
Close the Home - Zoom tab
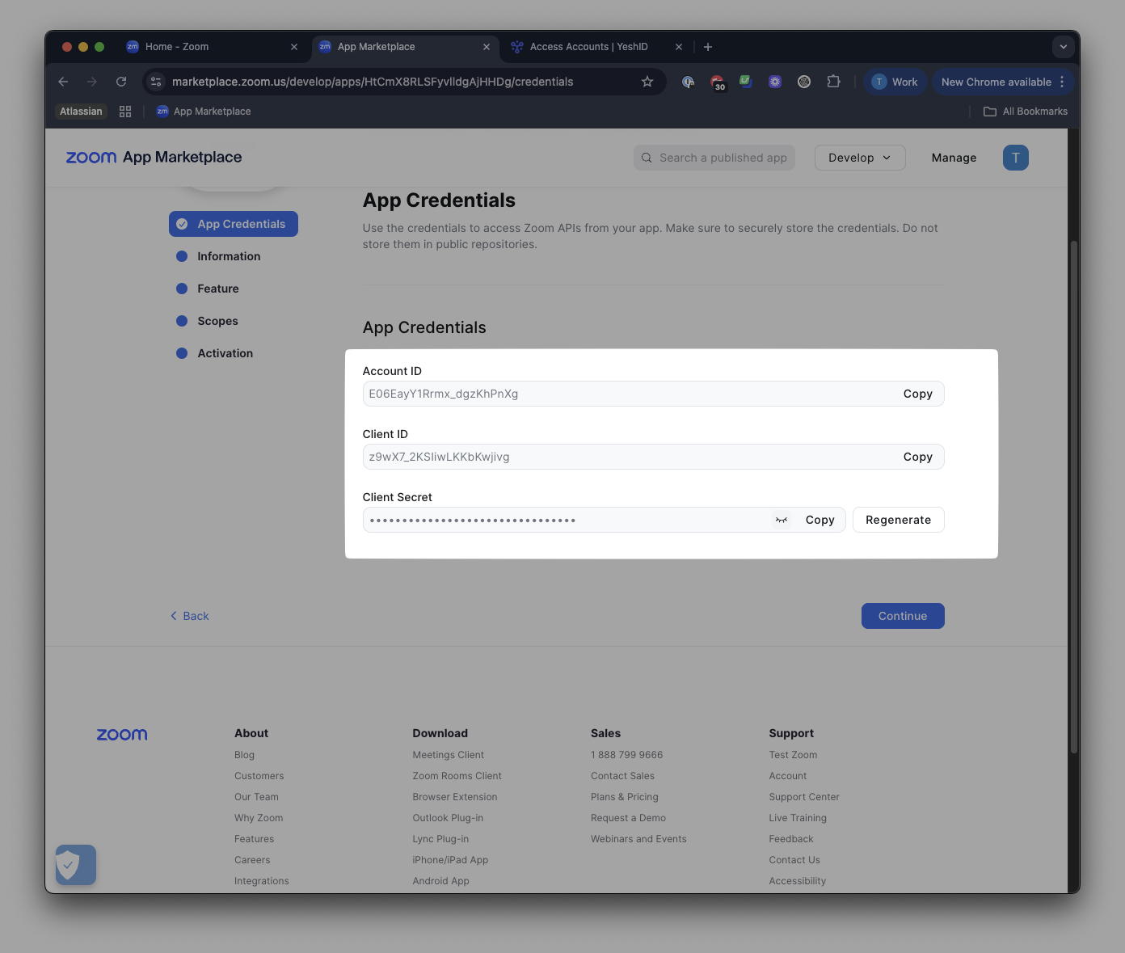294,47
